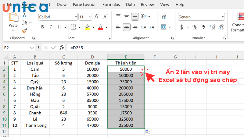This screenshot has width=244, height=137.
Task: Open the Auto Fill Options button
Action: (x=148, y=132)
